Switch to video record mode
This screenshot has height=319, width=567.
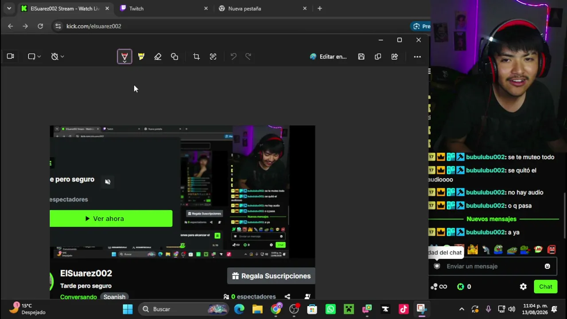11,57
